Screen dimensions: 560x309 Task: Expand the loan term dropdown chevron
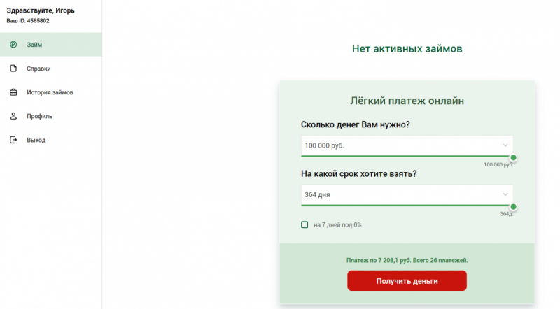pos(505,194)
